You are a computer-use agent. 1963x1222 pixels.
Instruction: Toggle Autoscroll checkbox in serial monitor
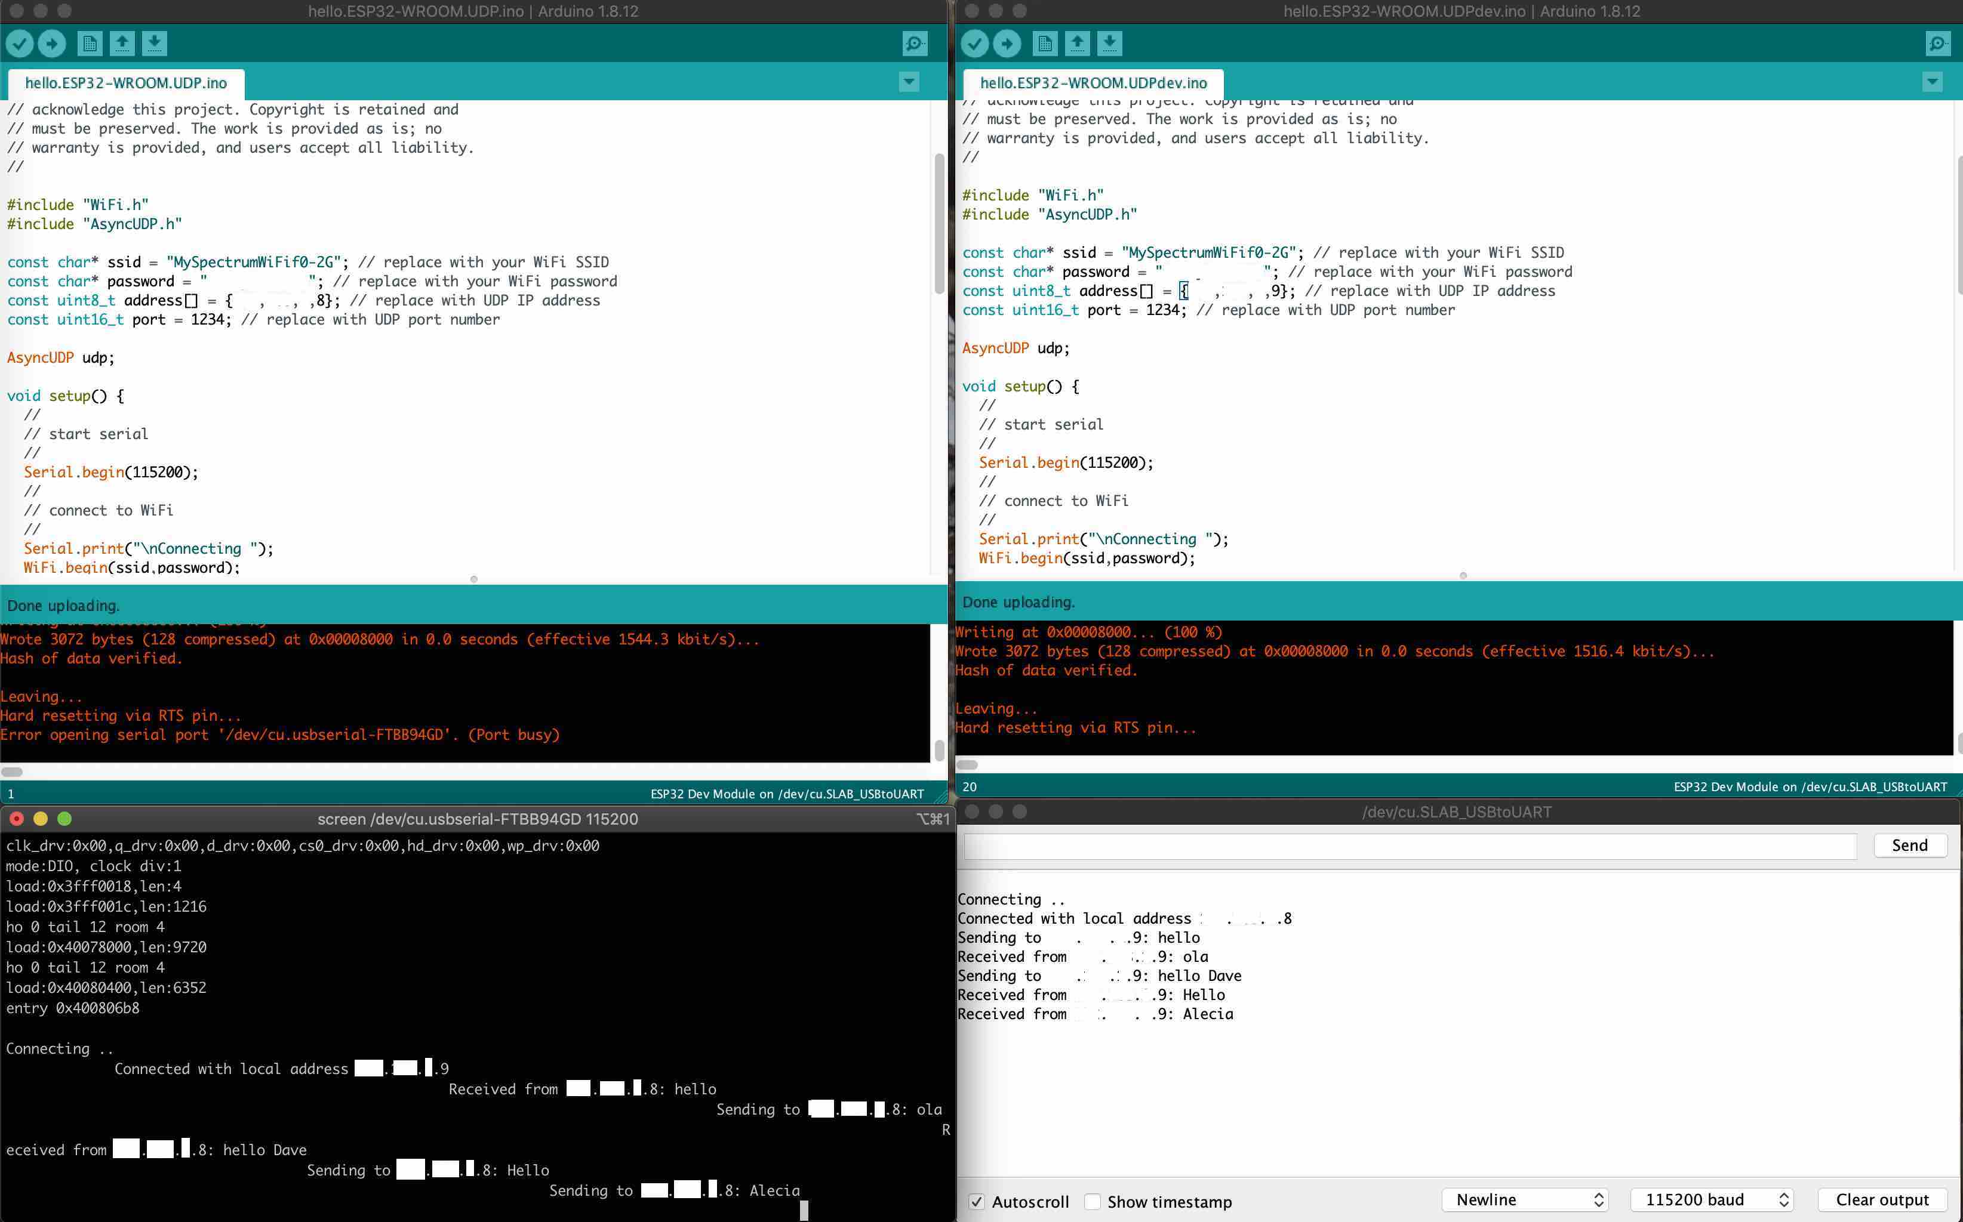977,1201
